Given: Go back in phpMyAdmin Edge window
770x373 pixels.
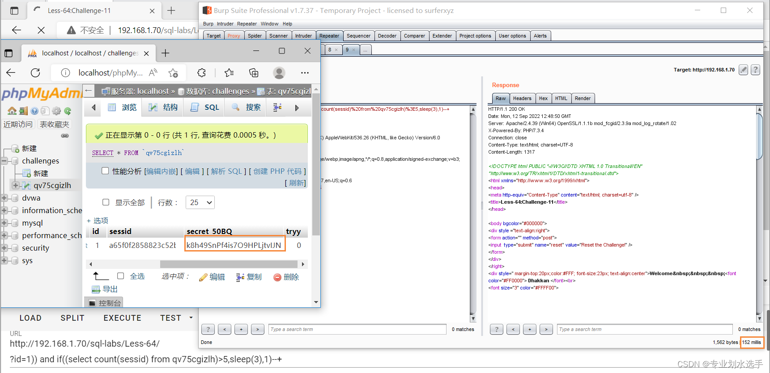Looking at the screenshot, I should (11, 73).
